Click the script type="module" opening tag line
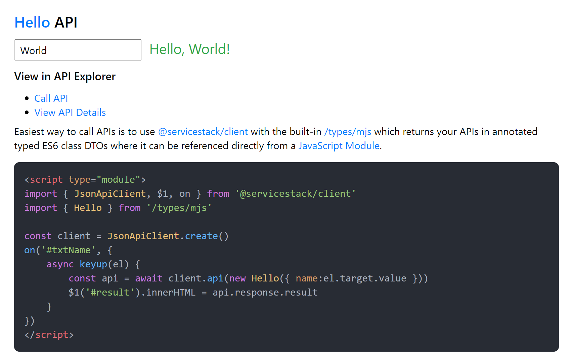This screenshot has width=573, height=353. [85, 180]
